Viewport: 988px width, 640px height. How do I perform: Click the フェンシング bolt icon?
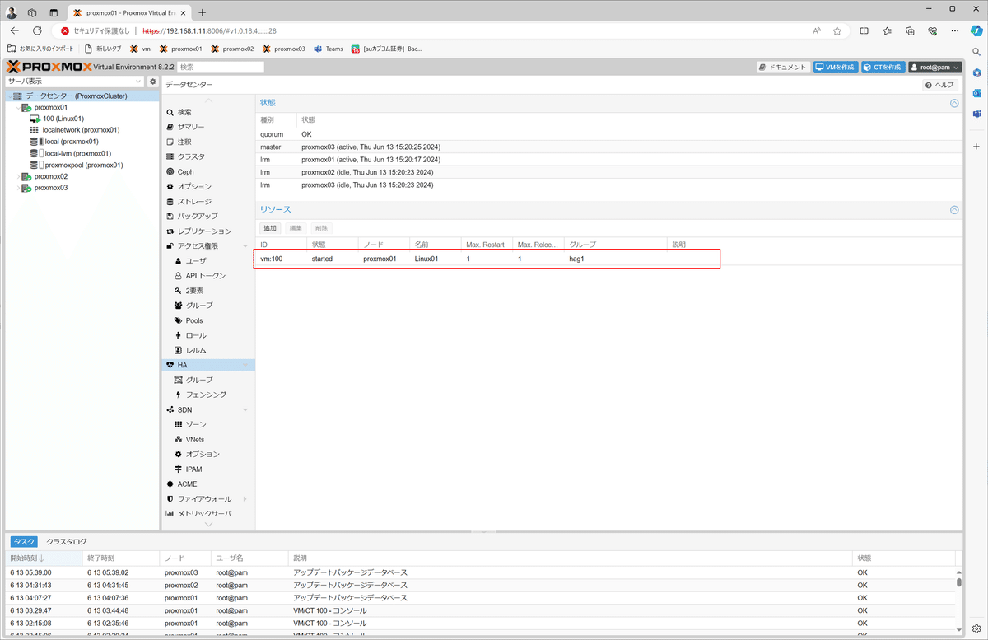coord(179,395)
